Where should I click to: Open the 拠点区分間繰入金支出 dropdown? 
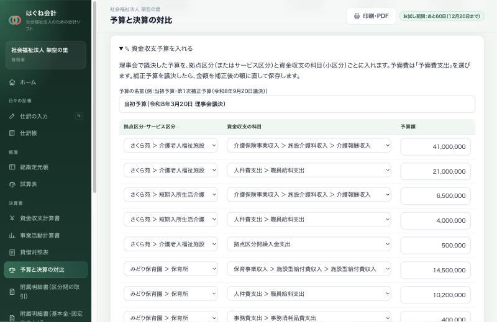[x=309, y=244]
